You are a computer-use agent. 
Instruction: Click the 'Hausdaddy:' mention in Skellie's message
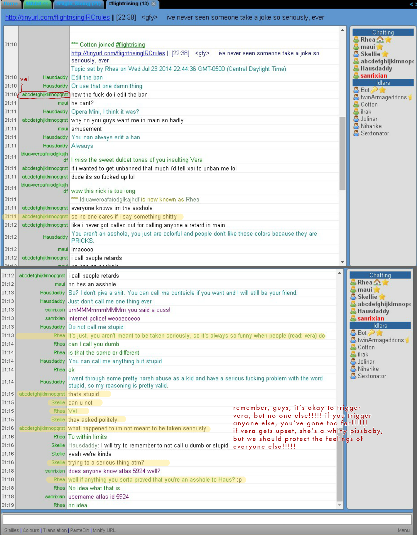[84, 445]
